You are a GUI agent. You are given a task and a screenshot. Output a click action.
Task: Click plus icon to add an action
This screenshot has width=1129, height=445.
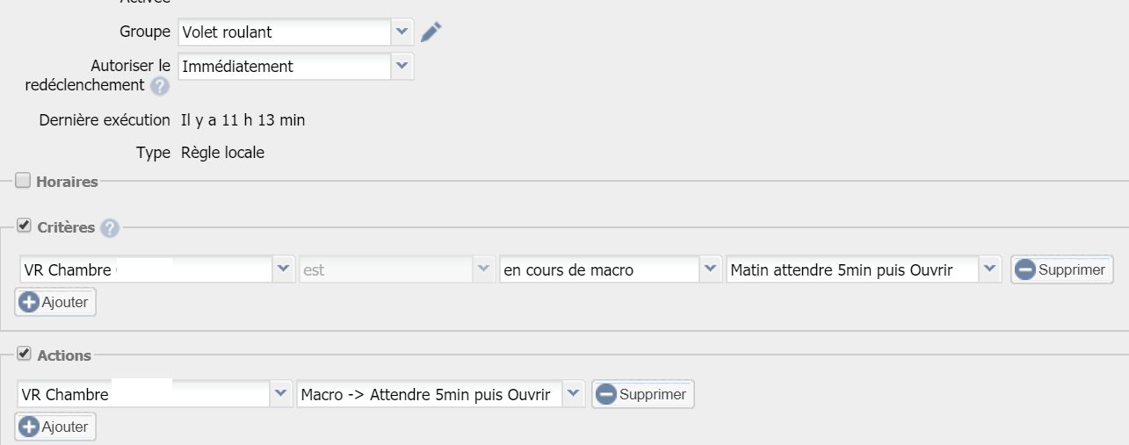[27, 427]
